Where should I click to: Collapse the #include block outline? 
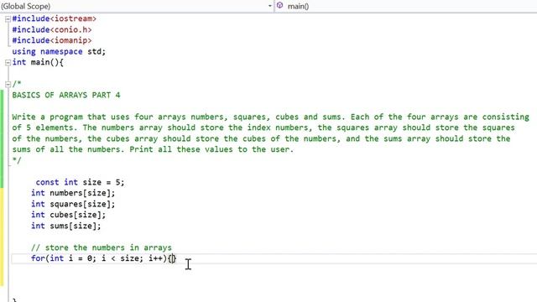click(x=8, y=19)
